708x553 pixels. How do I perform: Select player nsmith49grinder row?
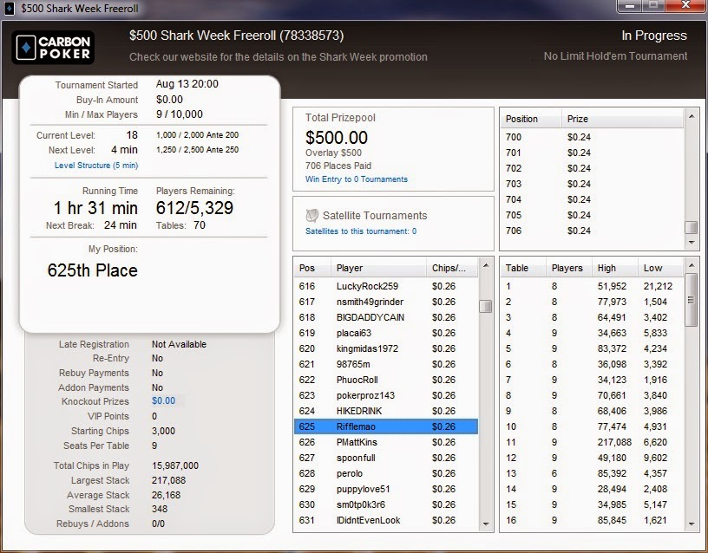tap(386, 302)
